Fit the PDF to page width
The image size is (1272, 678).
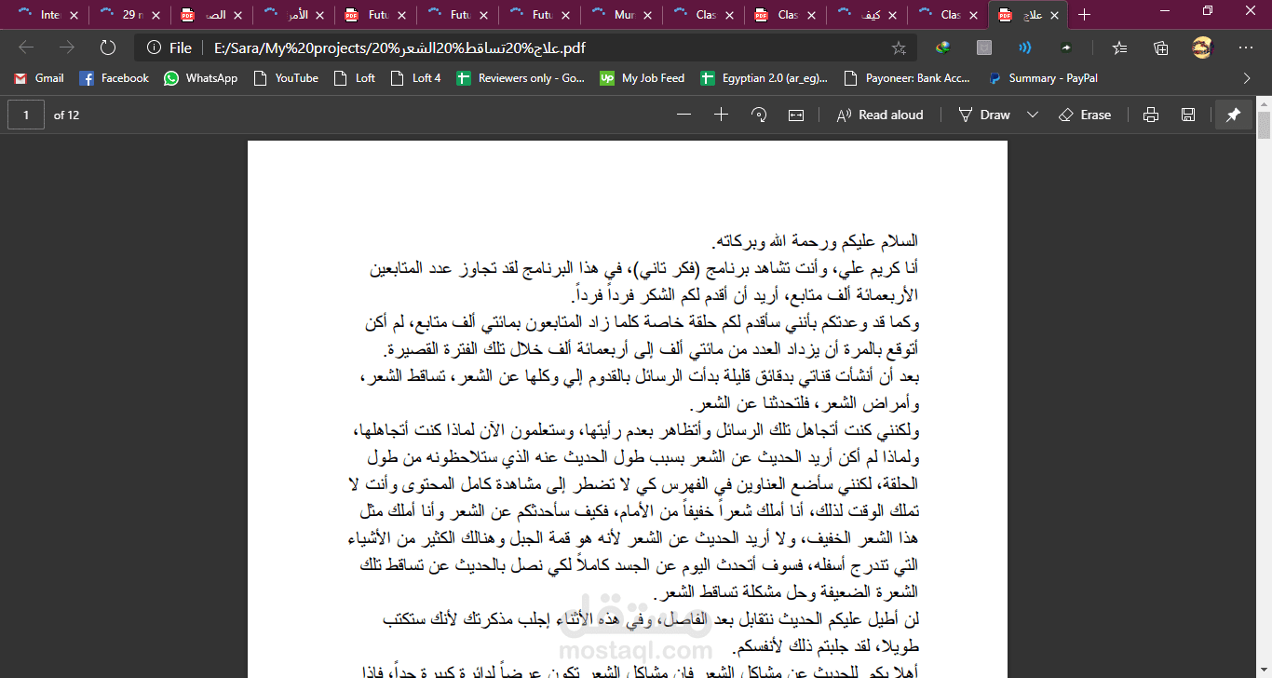pos(795,114)
